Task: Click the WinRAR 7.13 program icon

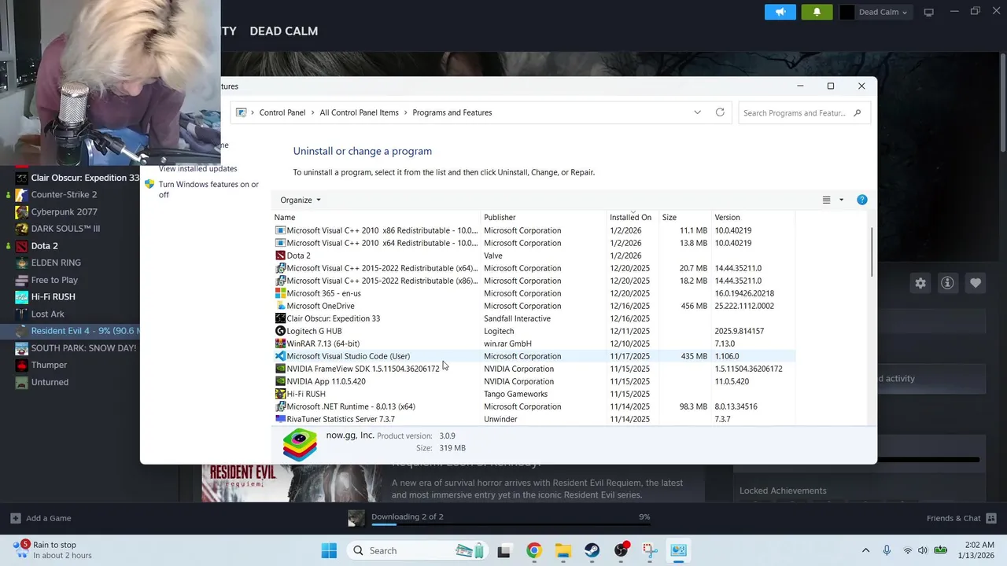Action: (280, 344)
